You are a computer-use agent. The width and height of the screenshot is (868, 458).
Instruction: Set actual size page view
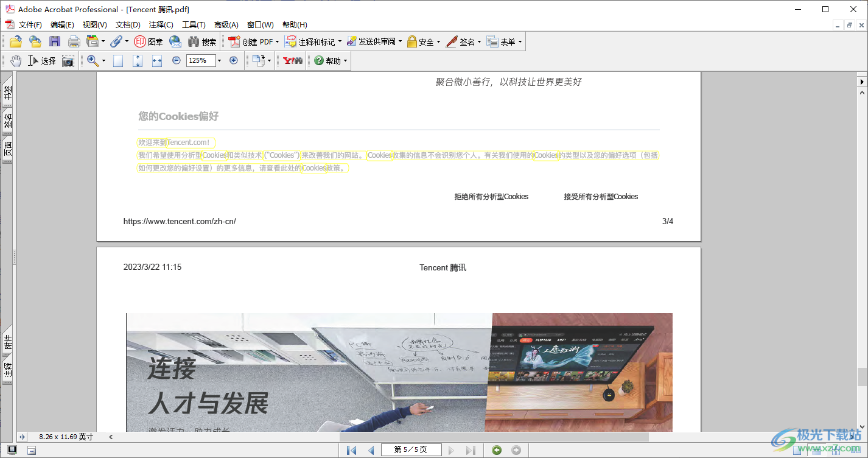(x=118, y=60)
